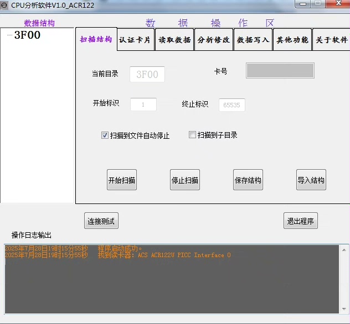Focus the 开始标识 field

143,104
